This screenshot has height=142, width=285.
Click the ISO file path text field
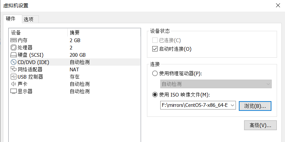coord(194,106)
